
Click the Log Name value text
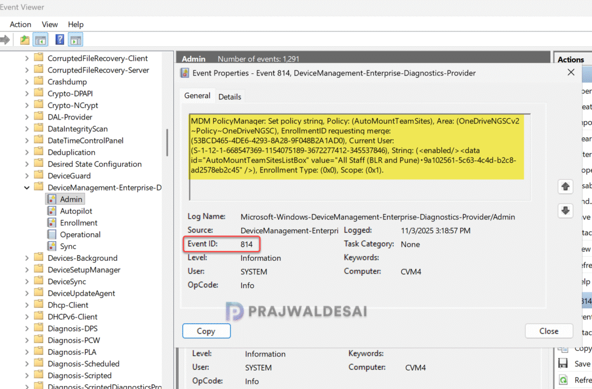(x=378, y=217)
